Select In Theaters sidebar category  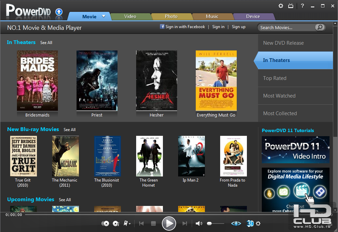294,60
